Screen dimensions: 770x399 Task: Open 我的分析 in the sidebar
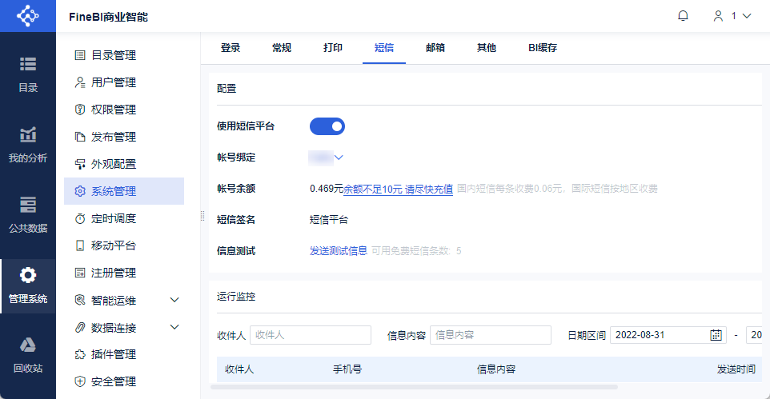[28, 145]
